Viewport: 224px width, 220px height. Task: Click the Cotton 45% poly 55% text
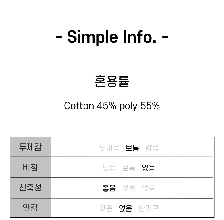tap(112, 106)
